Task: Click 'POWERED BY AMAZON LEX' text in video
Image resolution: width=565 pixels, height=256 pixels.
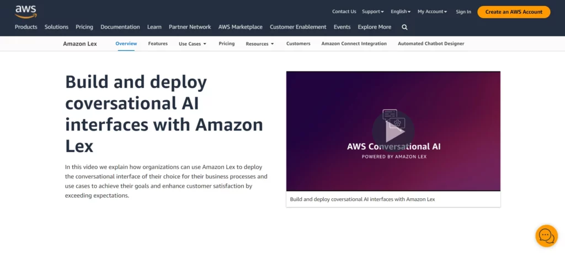Action: click(x=394, y=157)
